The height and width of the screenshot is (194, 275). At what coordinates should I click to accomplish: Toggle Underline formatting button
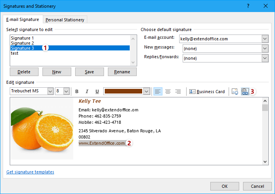point(97,92)
